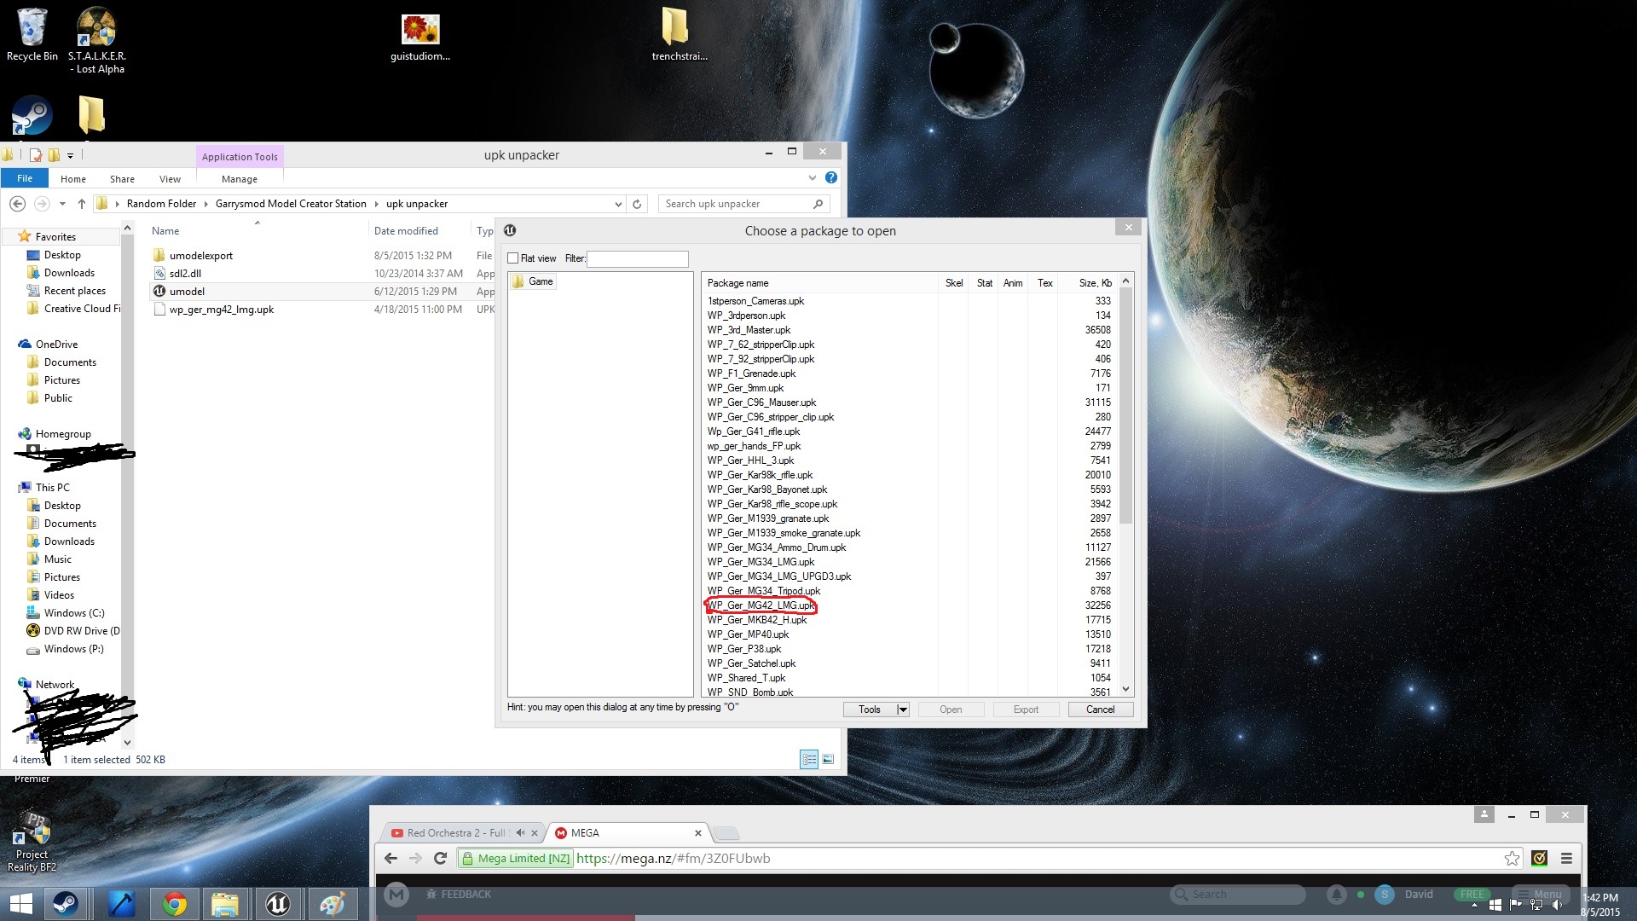
Task: Open the umodelexport folder
Action: coord(200,256)
